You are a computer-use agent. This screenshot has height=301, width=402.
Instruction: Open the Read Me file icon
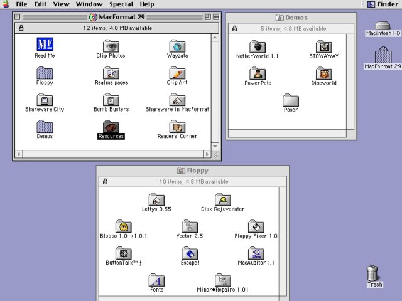click(x=45, y=44)
